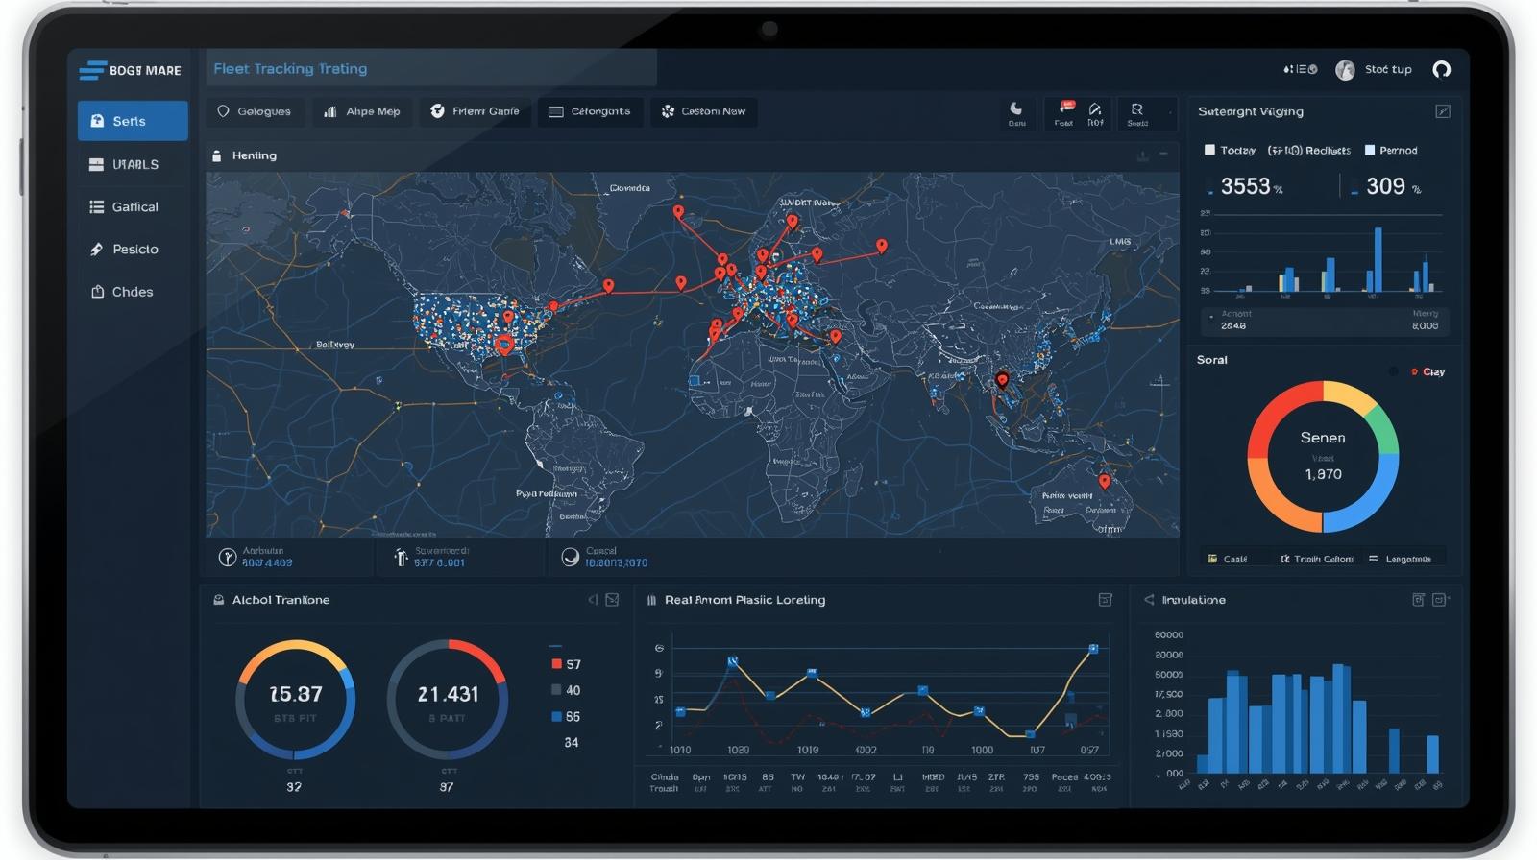Click the Pesicto pin icon in sidebar
1537x860 pixels.
[x=96, y=250]
